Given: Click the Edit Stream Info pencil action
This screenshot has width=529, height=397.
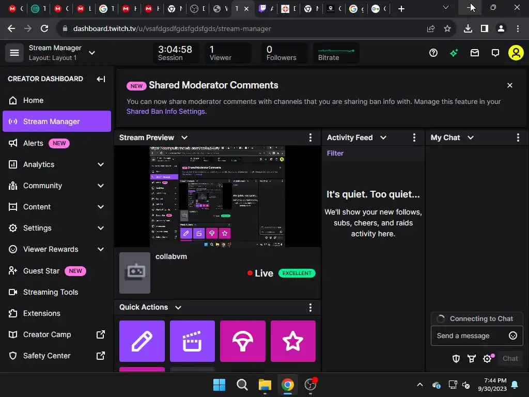Looking at the screenshot, I should [142, 341].
